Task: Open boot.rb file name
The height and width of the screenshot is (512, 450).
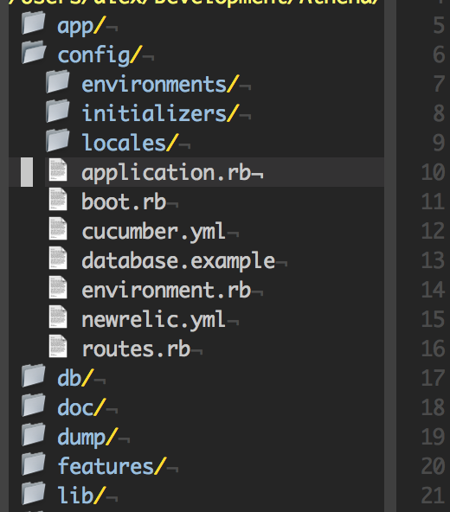Action: tap(125, 202)
